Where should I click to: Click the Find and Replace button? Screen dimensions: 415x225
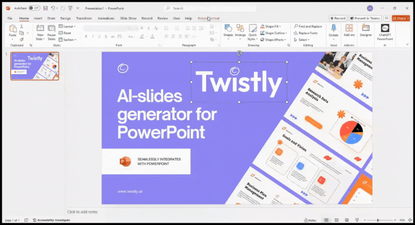[x=308, y=26]
